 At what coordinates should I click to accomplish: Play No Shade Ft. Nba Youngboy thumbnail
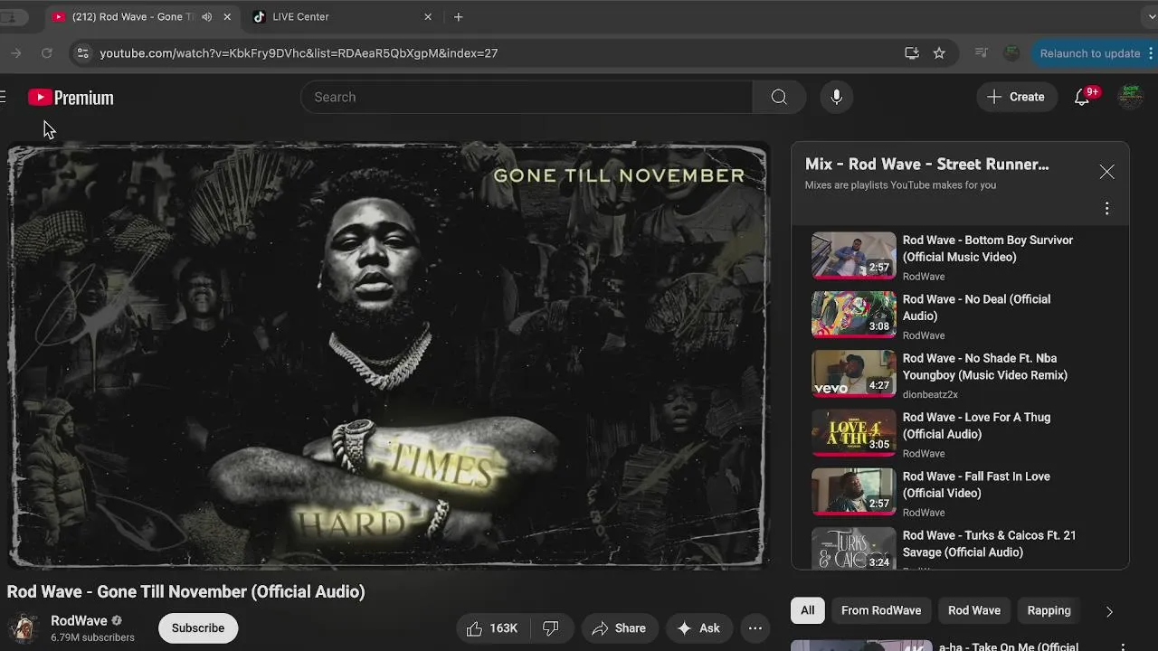[853, 373]
